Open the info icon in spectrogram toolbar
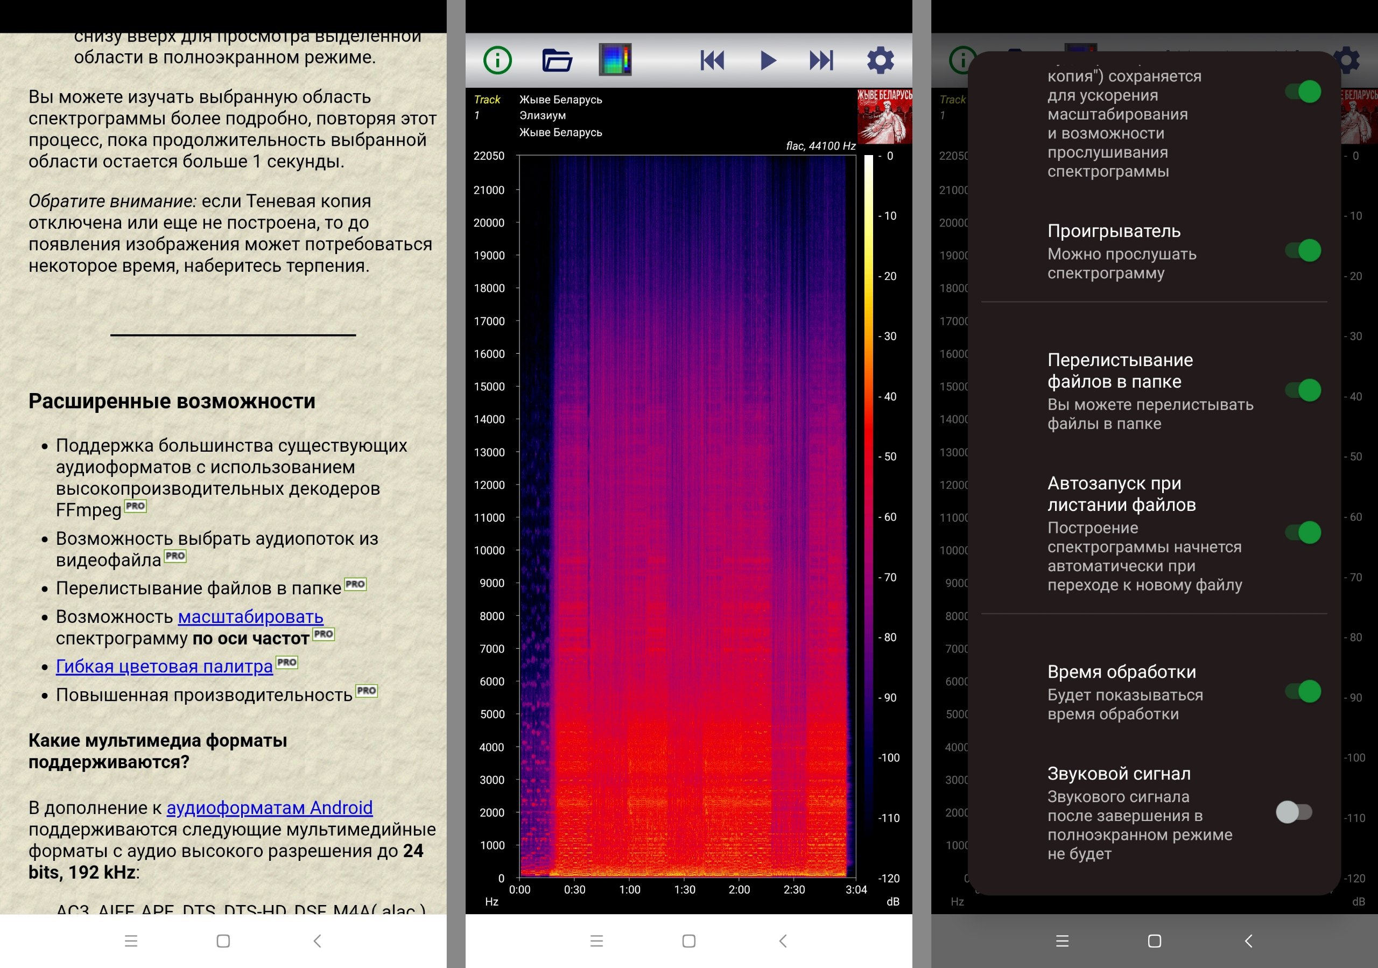Viewport: 1378px width, 968px height. [497, 60]
